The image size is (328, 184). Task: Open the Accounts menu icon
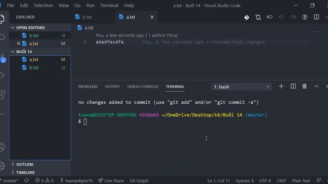click(2, 147)
